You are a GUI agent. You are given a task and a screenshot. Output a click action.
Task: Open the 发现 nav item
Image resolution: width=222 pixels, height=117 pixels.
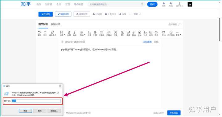tap(68, 4)
